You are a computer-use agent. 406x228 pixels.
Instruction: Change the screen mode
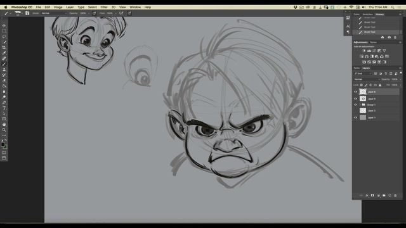click(4, 158)
